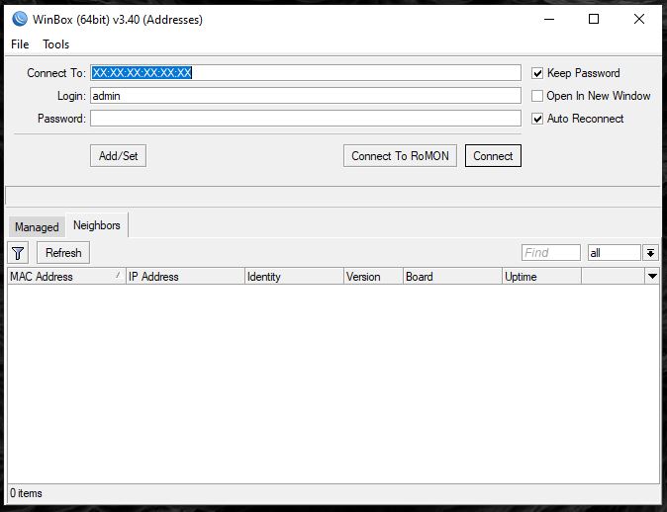Minimize the WinBox window
Screen dimensions: 667x512
pyautogui.click(x=549, y=19)
